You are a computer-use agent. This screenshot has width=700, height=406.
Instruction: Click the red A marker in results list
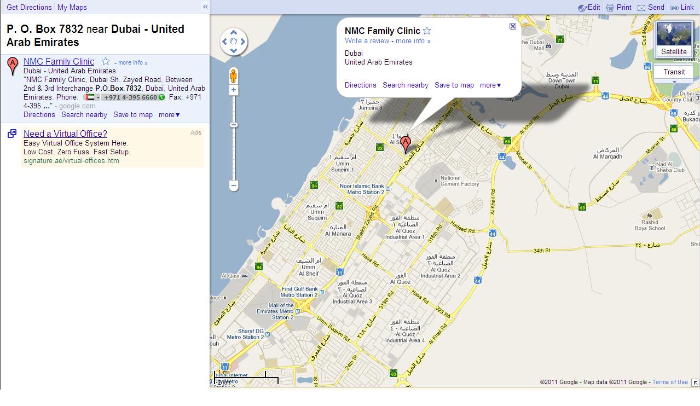(x=12, y=66)
